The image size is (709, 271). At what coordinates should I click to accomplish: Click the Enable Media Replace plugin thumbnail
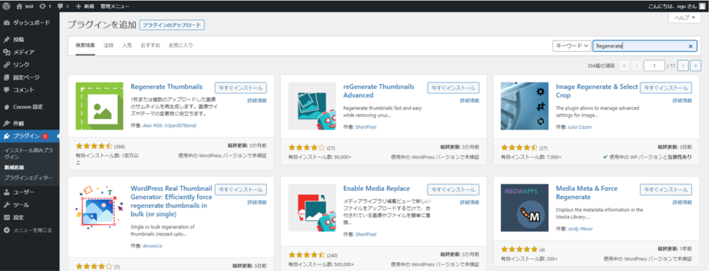tap(312, 208)
